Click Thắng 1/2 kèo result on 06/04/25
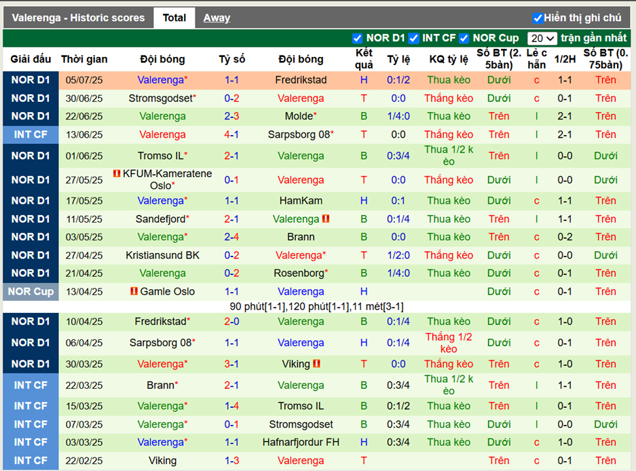 (x=449, y=343)
